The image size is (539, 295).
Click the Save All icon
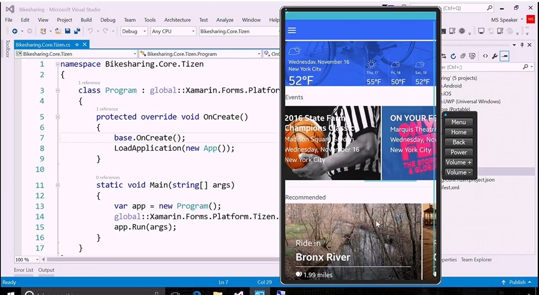pyautogui.click(x=77, y=31)
